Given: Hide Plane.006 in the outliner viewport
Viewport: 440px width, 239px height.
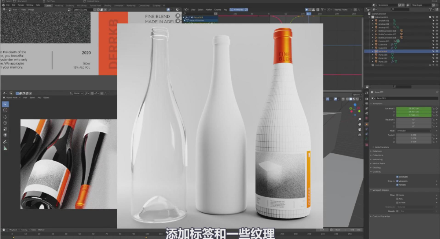Looking at the screenshot, I should pyautogui.click(x=437, y=55).
